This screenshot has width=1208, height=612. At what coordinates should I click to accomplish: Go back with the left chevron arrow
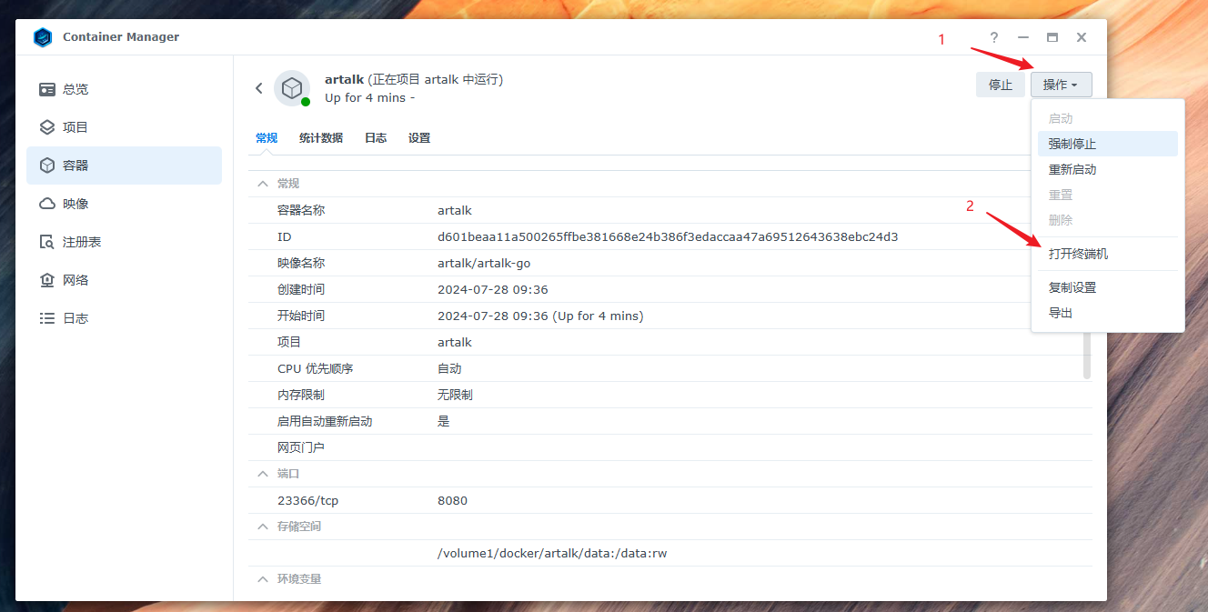(258, 88)
